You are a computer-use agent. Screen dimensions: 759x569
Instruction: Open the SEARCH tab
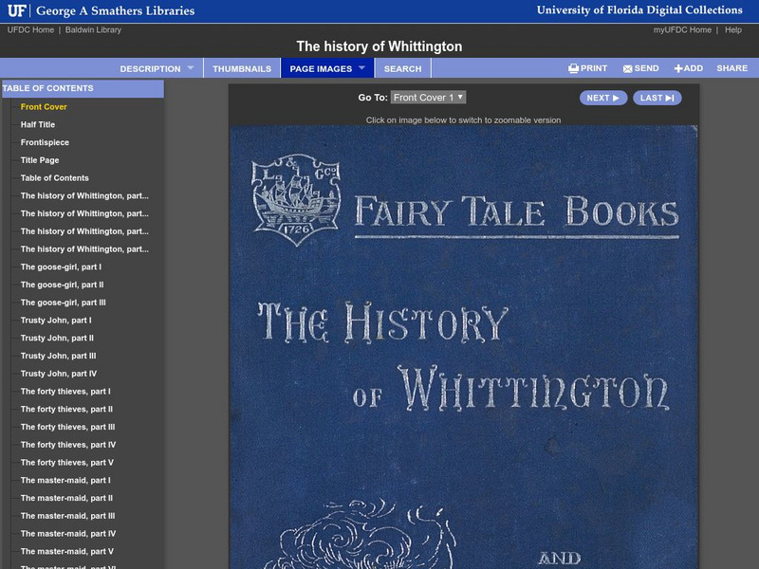coord(402,67)
